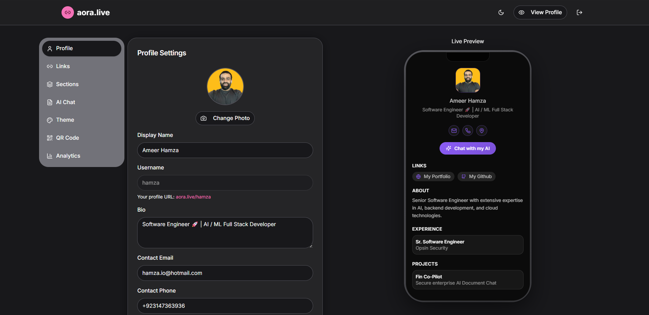Click the eye icon inside View Profile button
The image size is (649, 315).
point(521,12)
